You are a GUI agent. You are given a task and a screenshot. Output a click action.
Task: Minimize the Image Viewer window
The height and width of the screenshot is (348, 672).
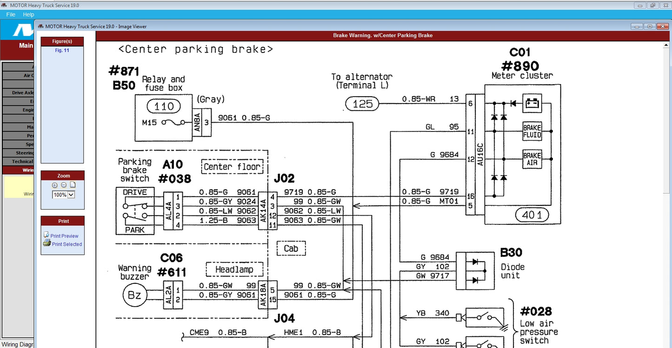pos(638,26)
